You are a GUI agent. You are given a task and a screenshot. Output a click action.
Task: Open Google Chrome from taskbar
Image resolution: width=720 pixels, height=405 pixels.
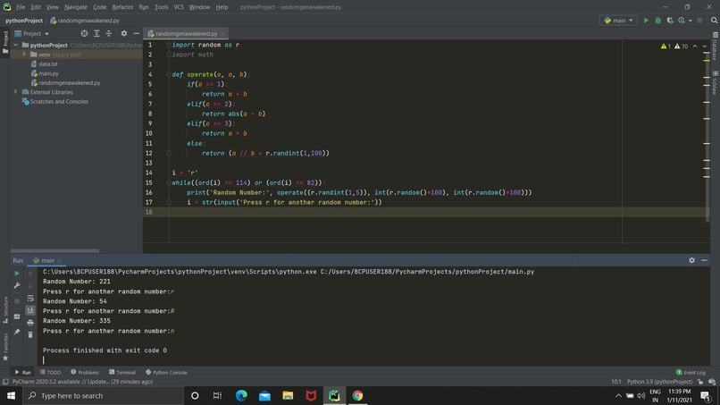click(x=357, y=395)
